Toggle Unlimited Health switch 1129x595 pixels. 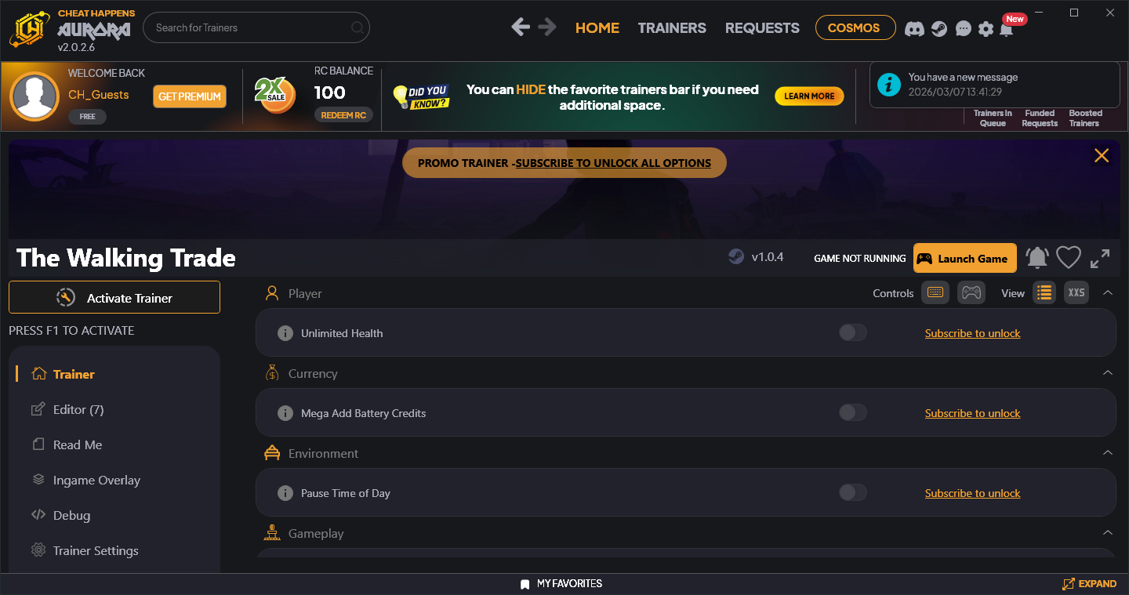(x=853, y=333)
